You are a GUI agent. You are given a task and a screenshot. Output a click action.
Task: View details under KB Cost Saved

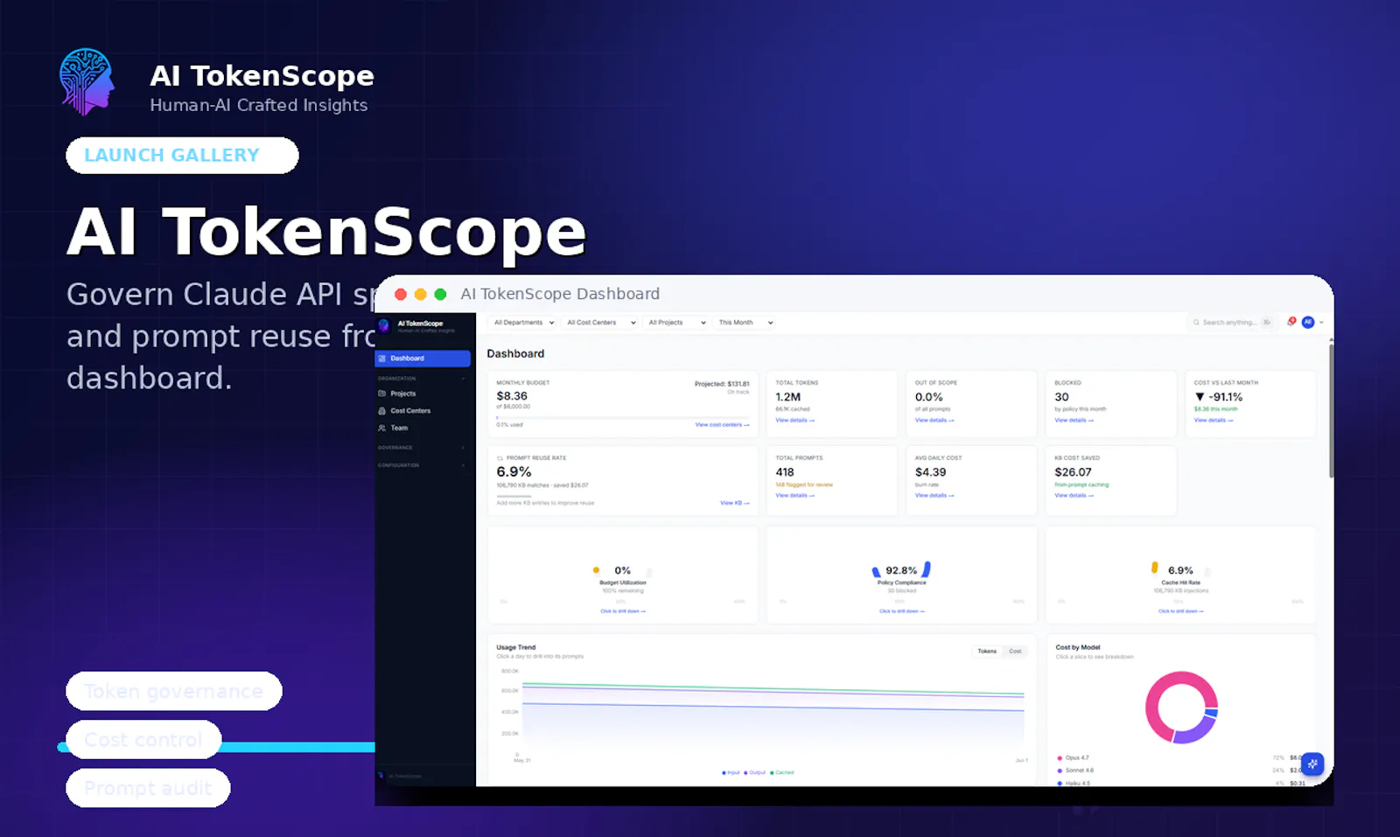tap(1074, 496)
